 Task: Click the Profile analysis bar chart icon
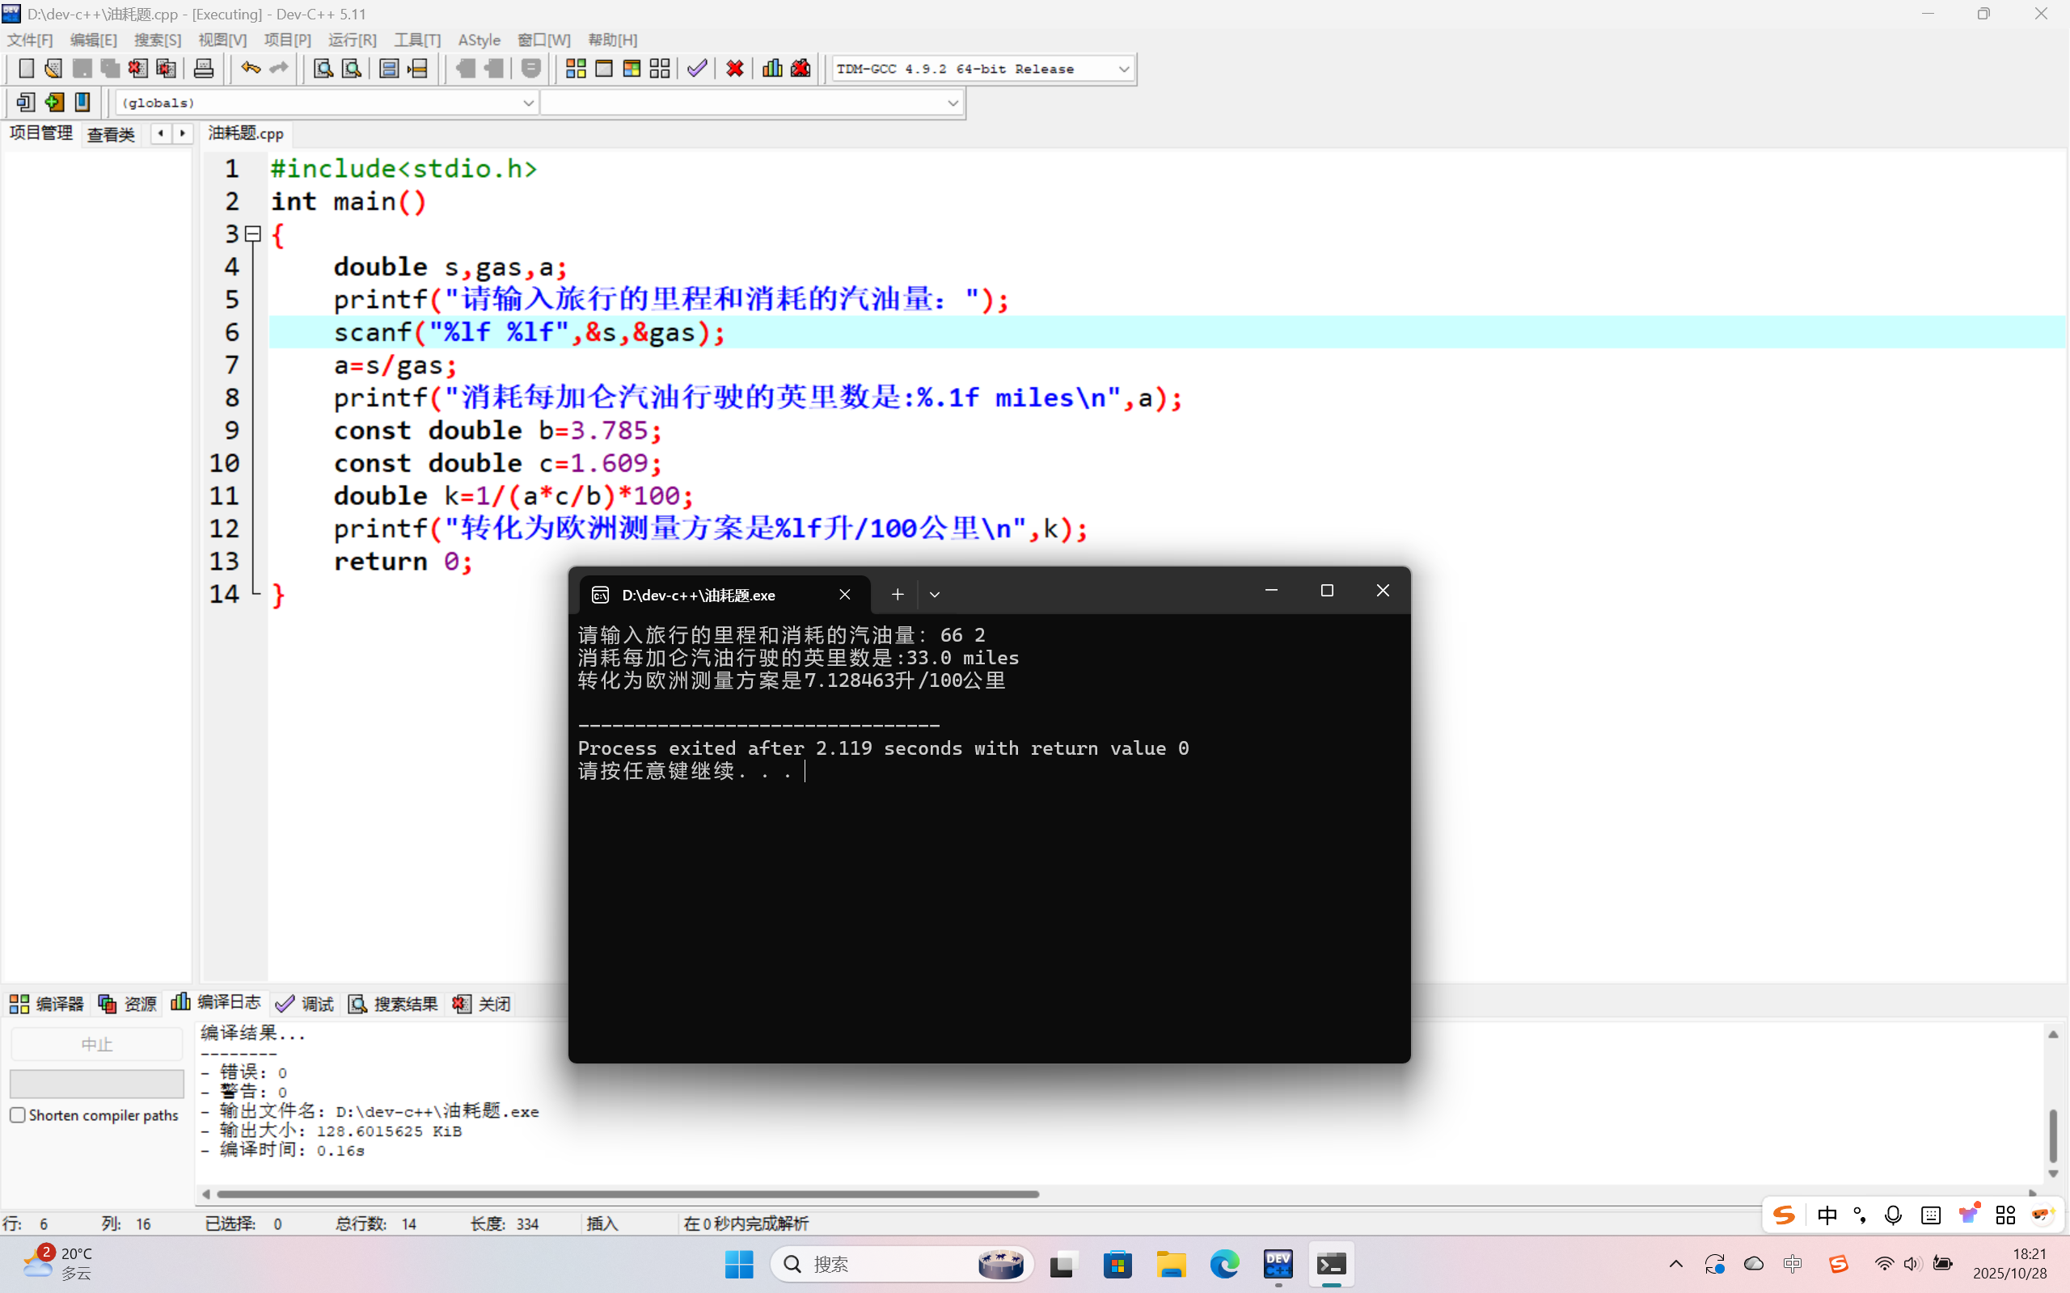coord(771,69)
